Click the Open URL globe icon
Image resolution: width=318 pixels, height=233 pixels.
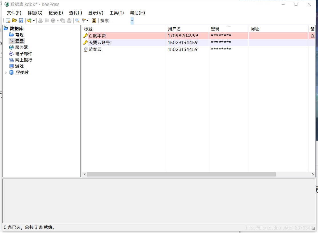point(53,21)
